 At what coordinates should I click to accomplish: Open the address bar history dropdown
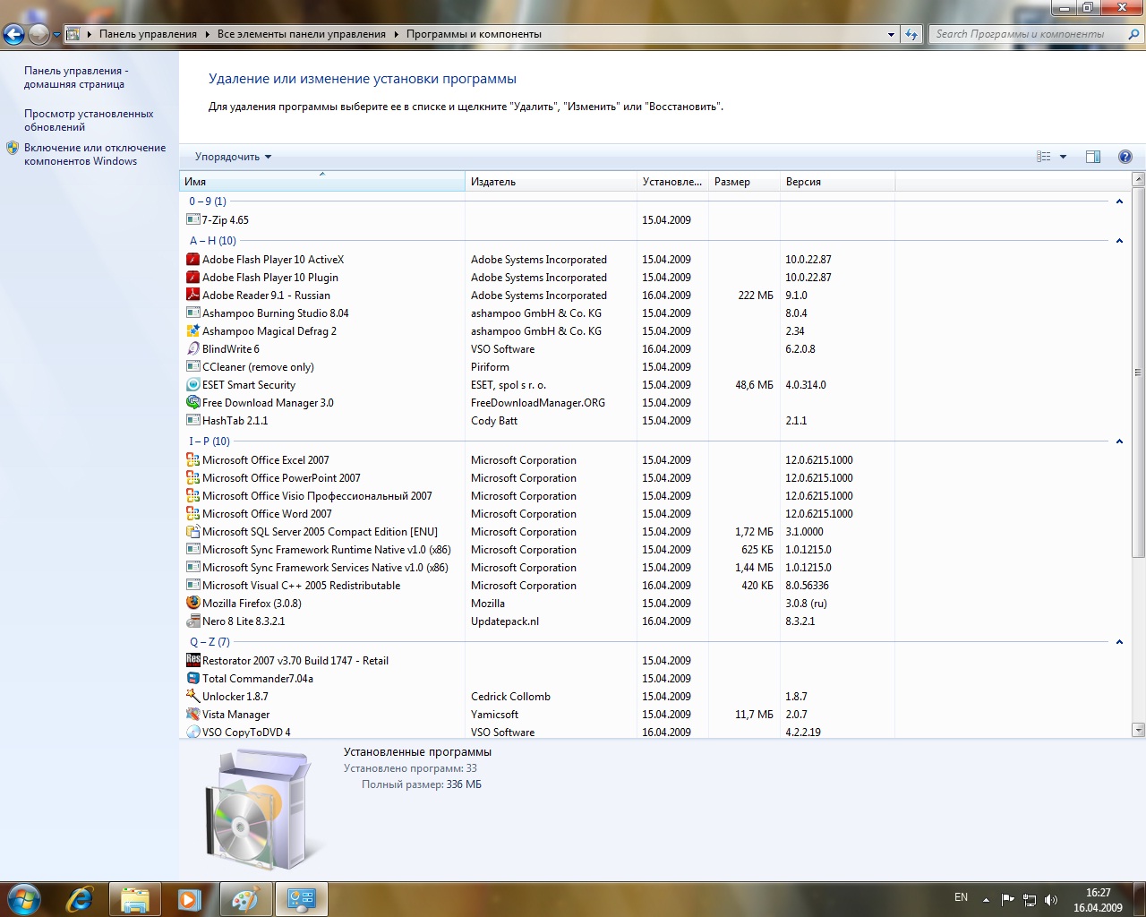coord(891,34)
